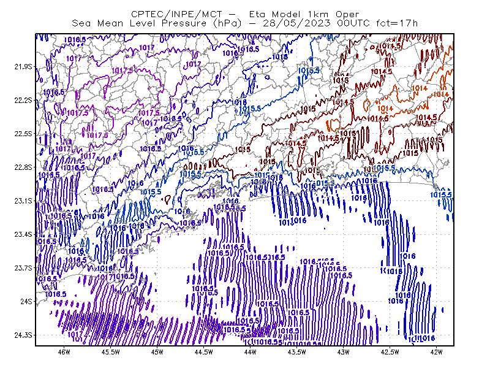Select the 23.1S latitude tick label

point(23,201)
